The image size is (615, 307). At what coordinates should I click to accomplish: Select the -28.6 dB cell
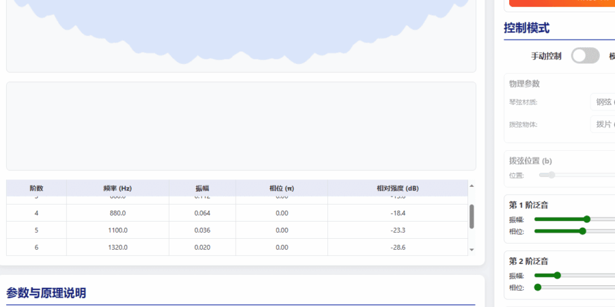[x=398, y=248]
